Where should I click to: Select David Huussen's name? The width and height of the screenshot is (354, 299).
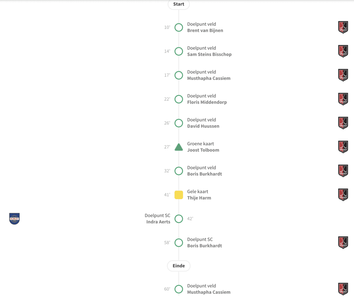pyautogui.click(x=203, y=126)
